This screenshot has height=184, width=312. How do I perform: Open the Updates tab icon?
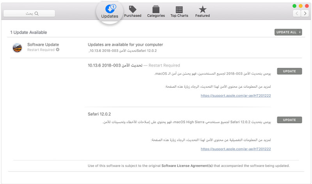pos(110,9)
